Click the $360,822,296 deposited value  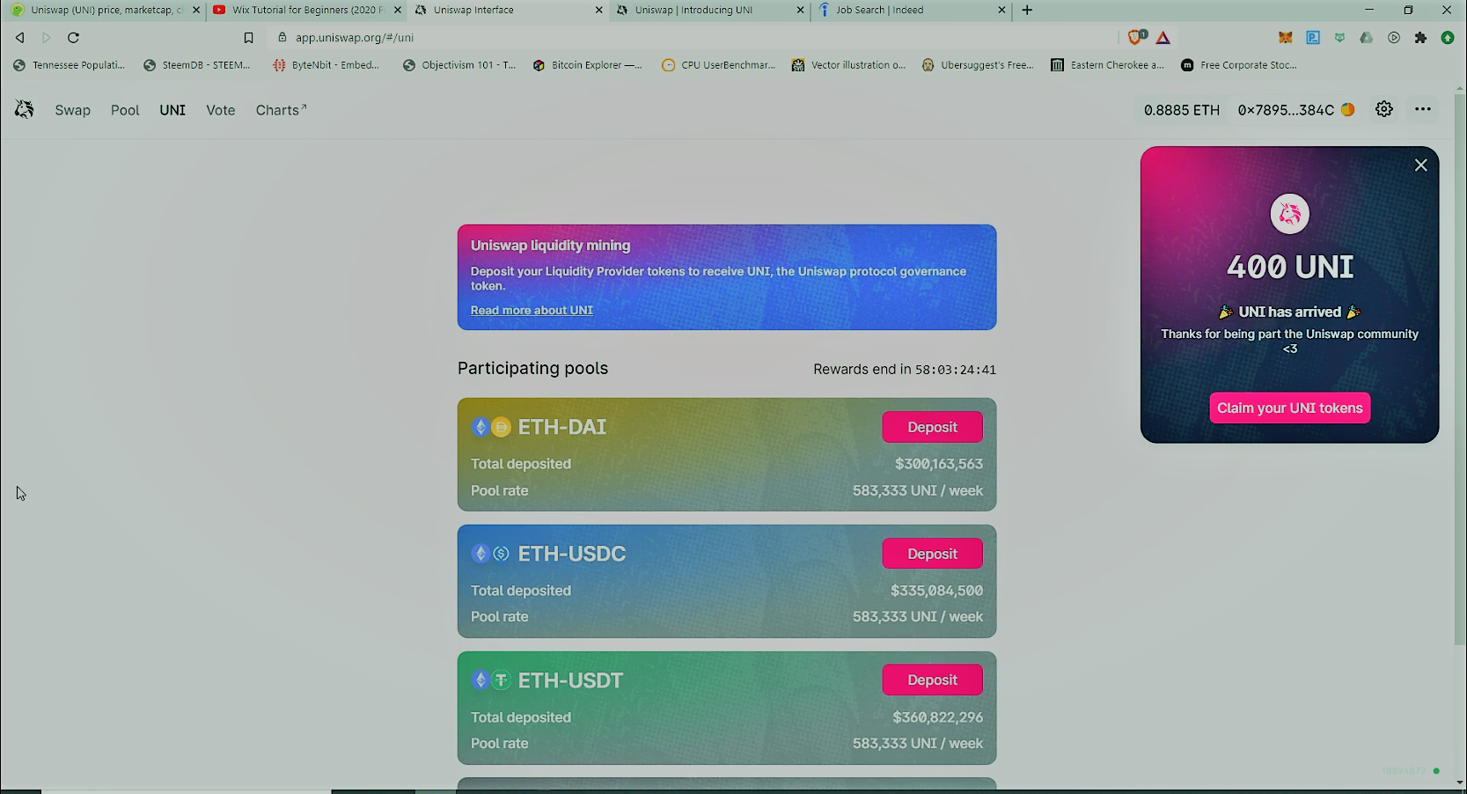938,717
